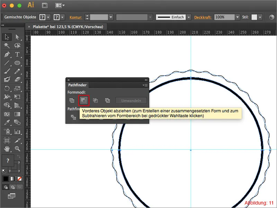Collapse the tools panel double arrow
This screenshot has height=208, width=277.
click(x=3, y=25)
